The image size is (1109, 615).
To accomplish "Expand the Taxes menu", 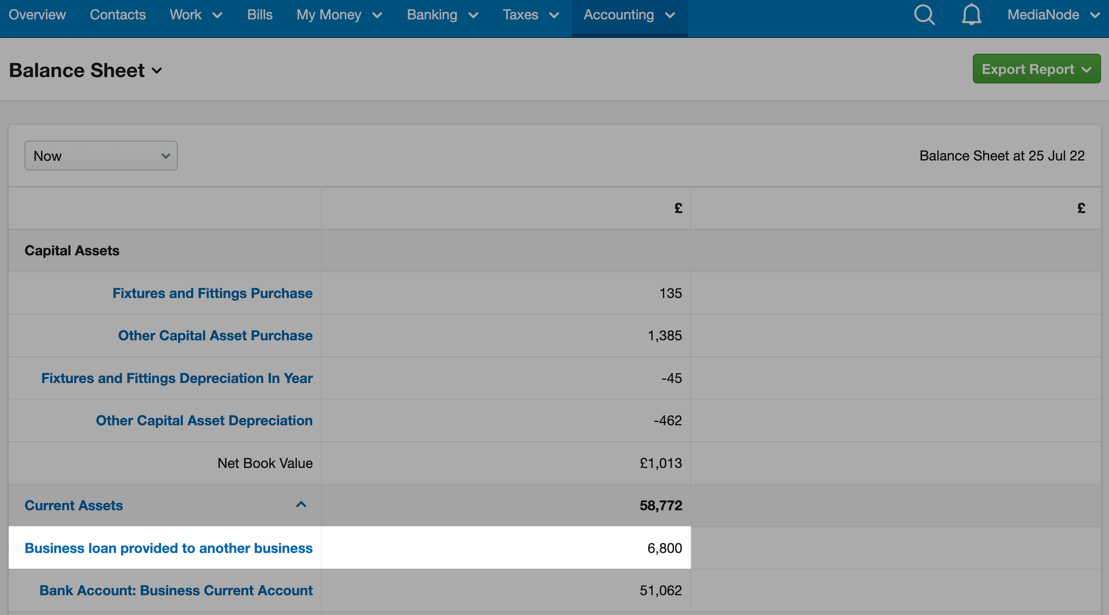I will [x=531, y=15].
